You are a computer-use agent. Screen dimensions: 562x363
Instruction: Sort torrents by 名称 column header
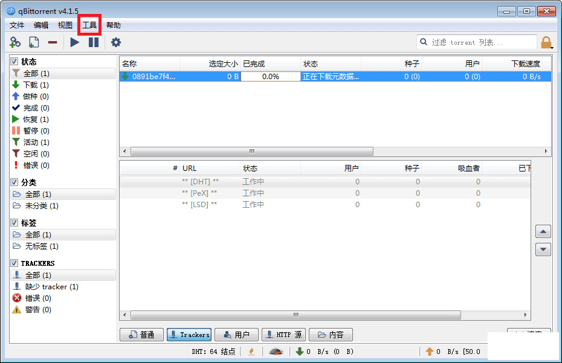coord(149,64)
